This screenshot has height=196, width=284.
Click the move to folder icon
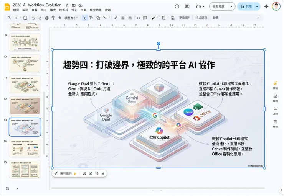click(x=74, y=5)
